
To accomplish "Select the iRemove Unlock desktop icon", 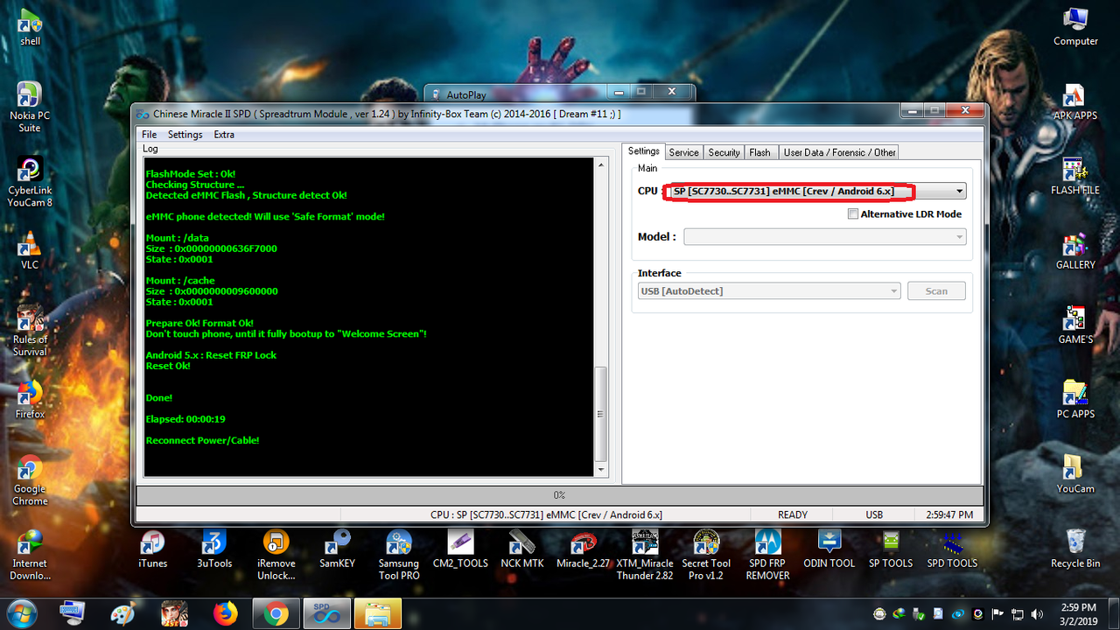I will pos(276,555).
